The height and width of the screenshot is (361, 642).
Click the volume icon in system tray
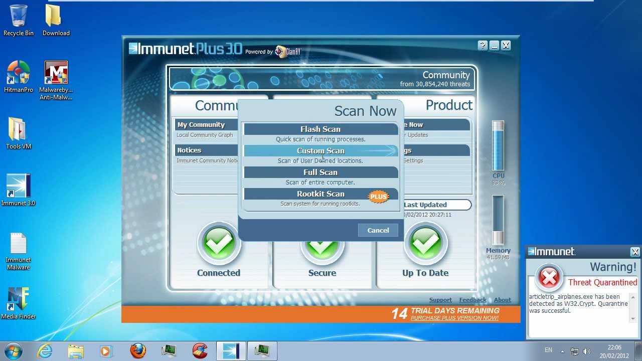tap(587, 351)
